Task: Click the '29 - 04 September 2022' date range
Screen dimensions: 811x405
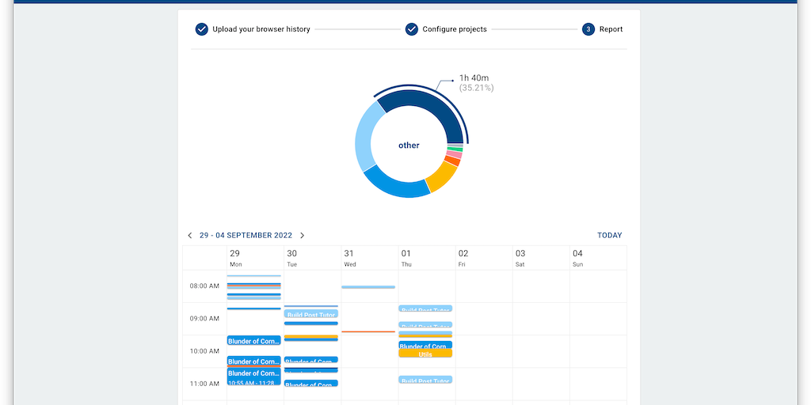Action: pos(246,236)
